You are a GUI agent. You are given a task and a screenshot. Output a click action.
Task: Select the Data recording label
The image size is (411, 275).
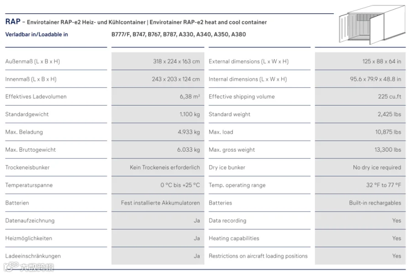(x=227, y=221)
